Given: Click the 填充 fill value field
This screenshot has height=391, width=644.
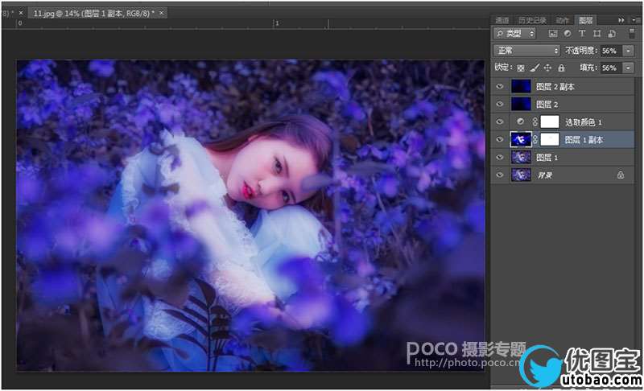Looking at the screenshot, I should click(612, 68).
